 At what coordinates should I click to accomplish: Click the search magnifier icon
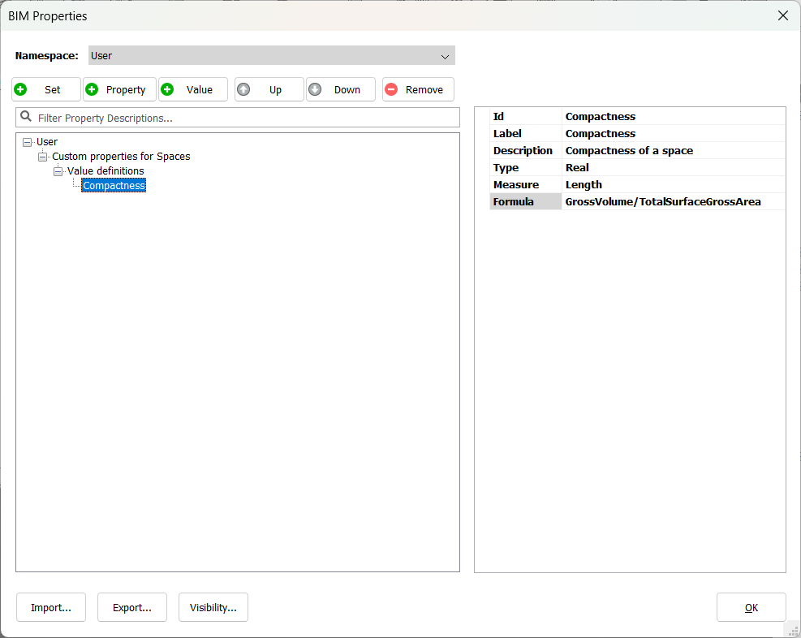pos(26,117)
